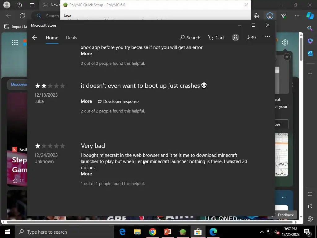Open the taskbar clock showing 3:57 PM

click(x=291, y=232)
